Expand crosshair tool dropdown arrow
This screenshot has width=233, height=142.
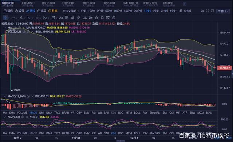[x=9, y=18]
